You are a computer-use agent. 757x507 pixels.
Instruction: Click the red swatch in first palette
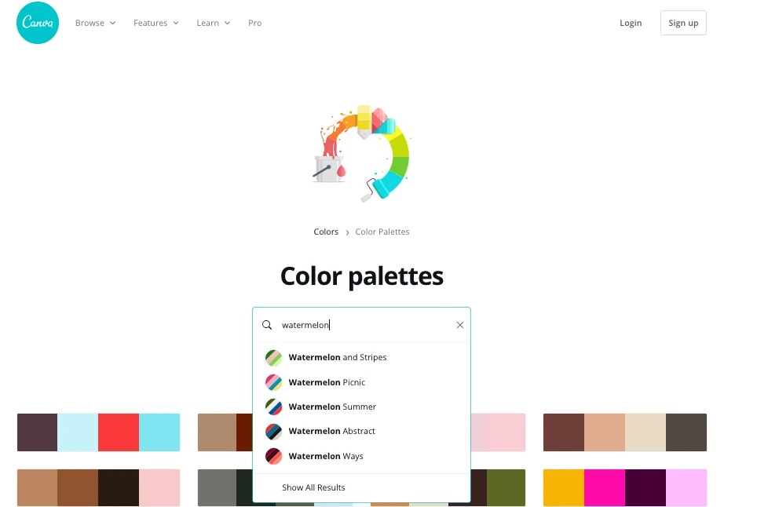(119, 432)
